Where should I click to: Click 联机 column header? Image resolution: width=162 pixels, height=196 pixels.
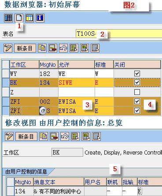pyautogui.click(x=114, y=182)
